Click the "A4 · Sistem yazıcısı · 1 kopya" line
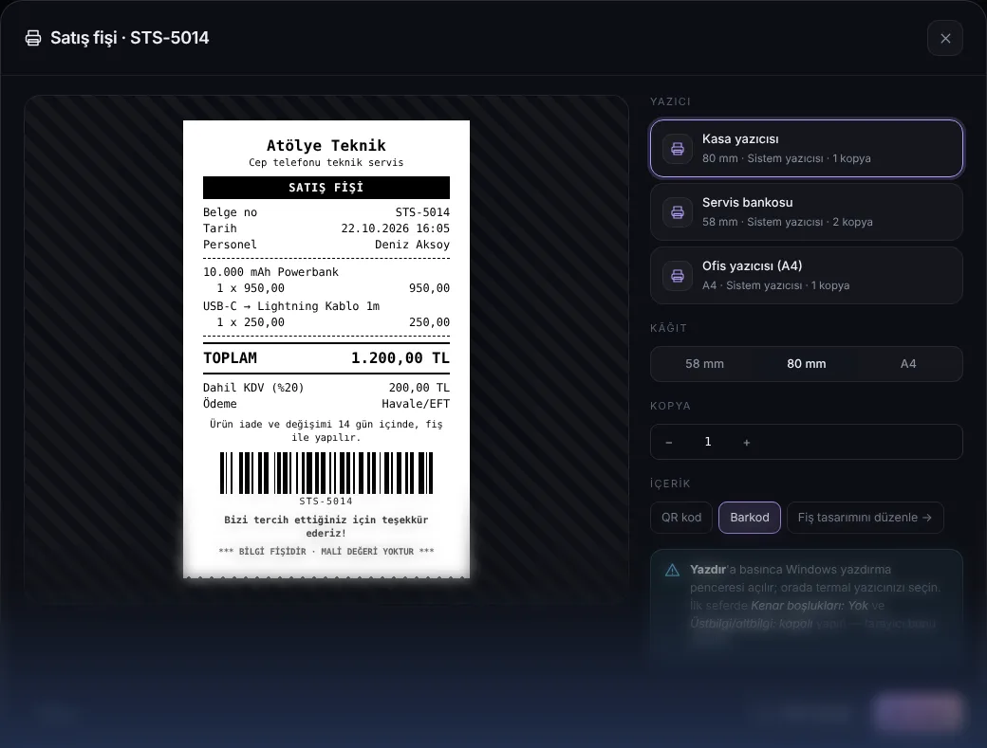 coord(775,285)
